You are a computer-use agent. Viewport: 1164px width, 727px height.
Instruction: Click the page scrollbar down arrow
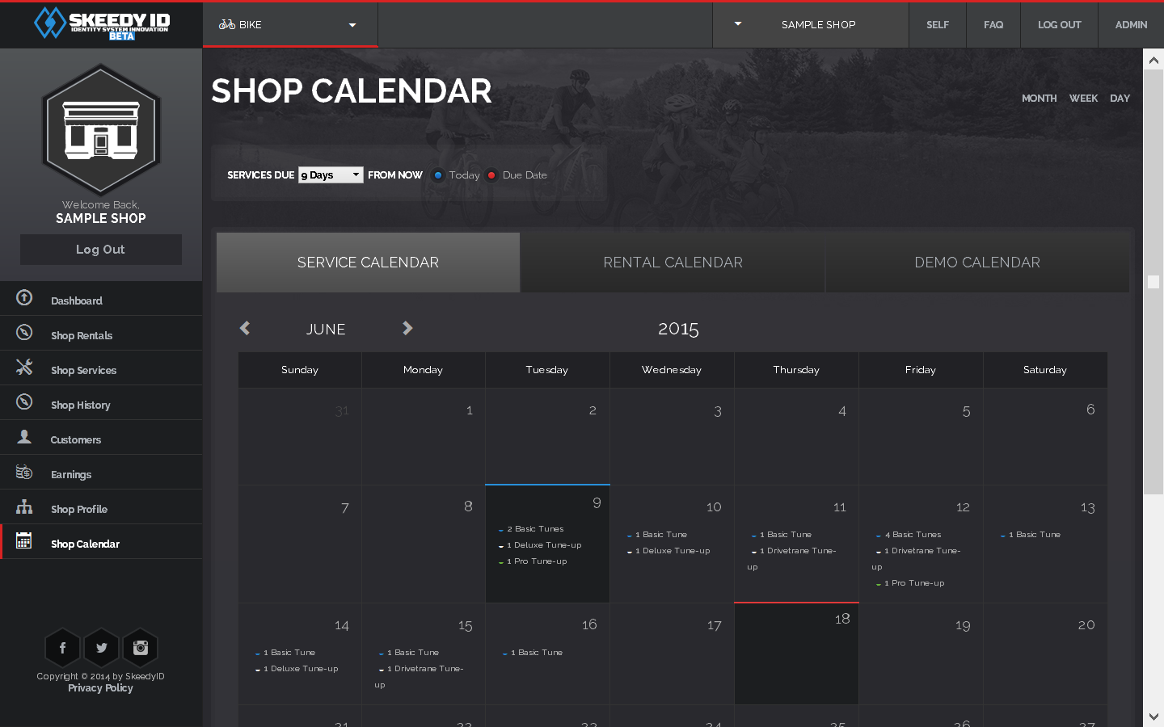coord(1153,716)
